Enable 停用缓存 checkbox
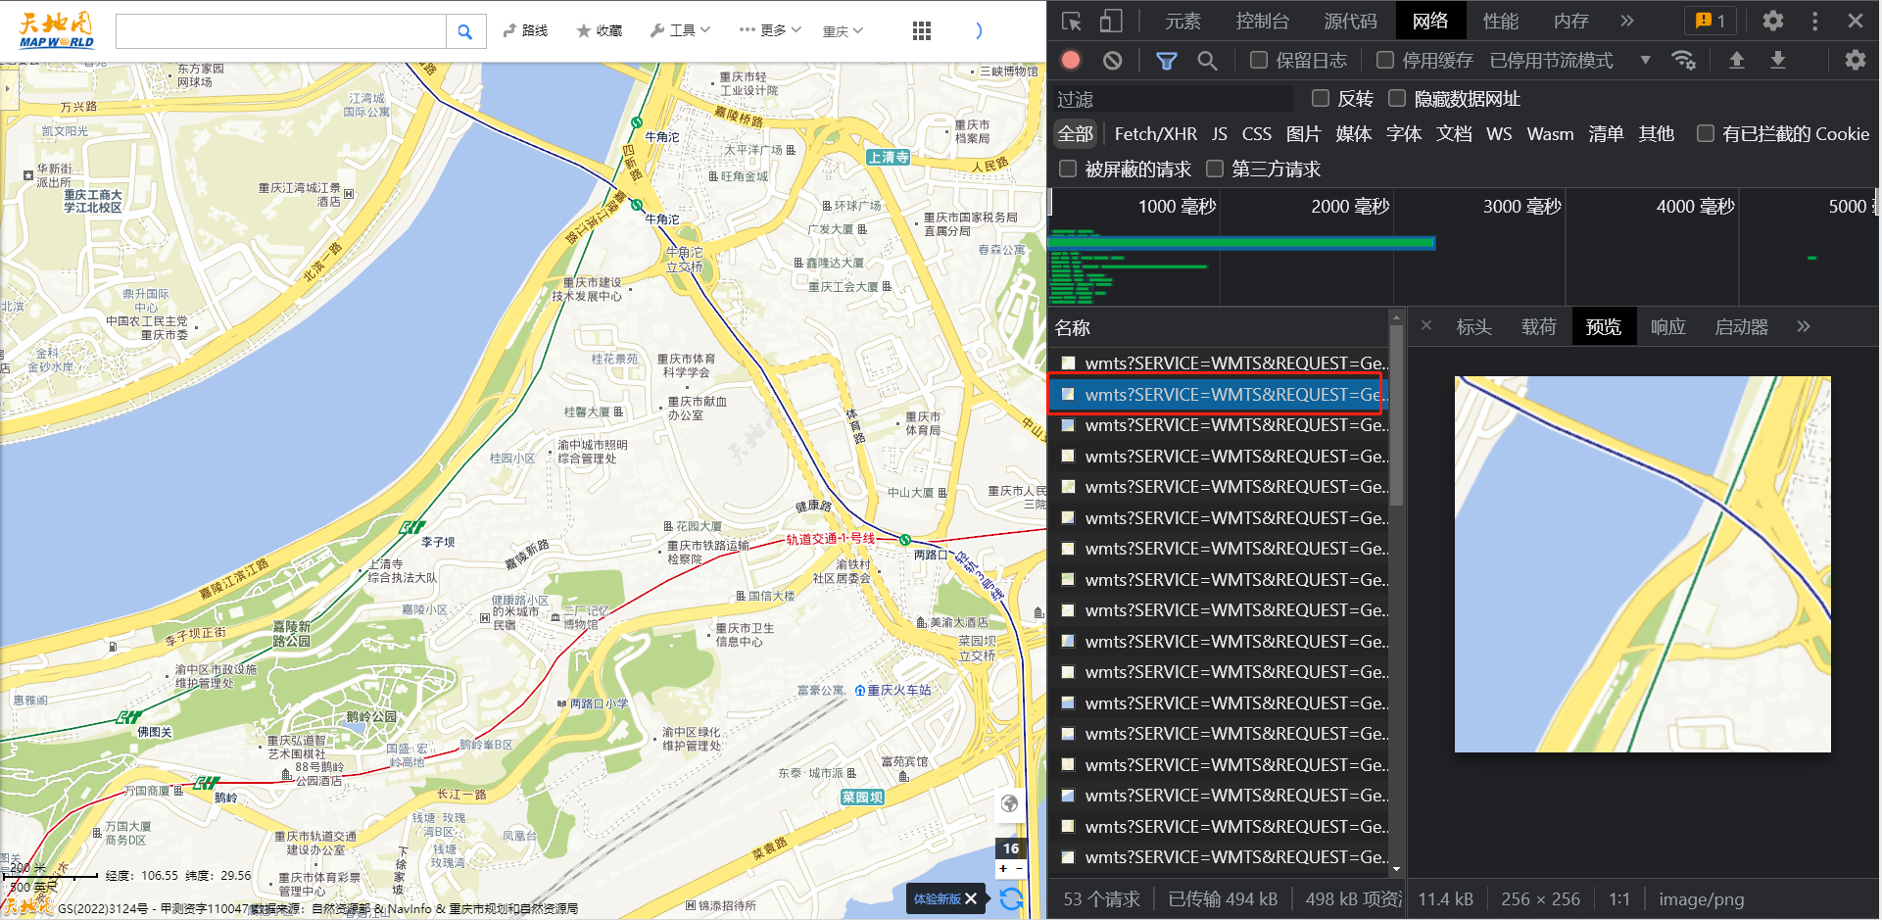This screenshot has width=1882, height=920. tap(1385, 61)
